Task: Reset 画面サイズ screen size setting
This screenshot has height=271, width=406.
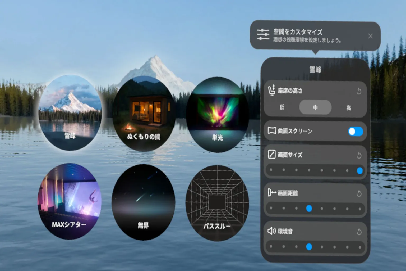Action: pyautogui.click(x=359, y=155)
